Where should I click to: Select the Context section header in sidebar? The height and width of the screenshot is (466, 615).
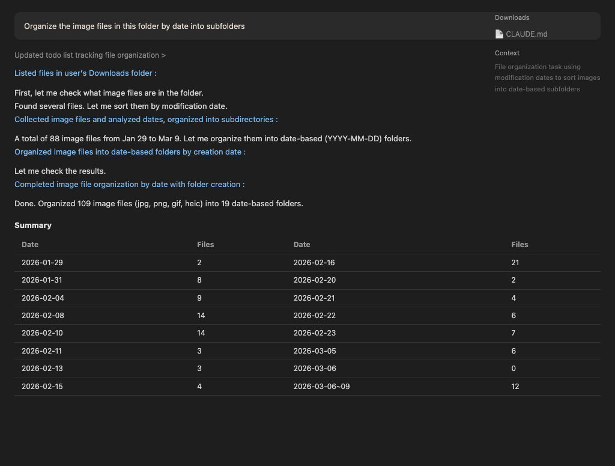coord(507,54)
